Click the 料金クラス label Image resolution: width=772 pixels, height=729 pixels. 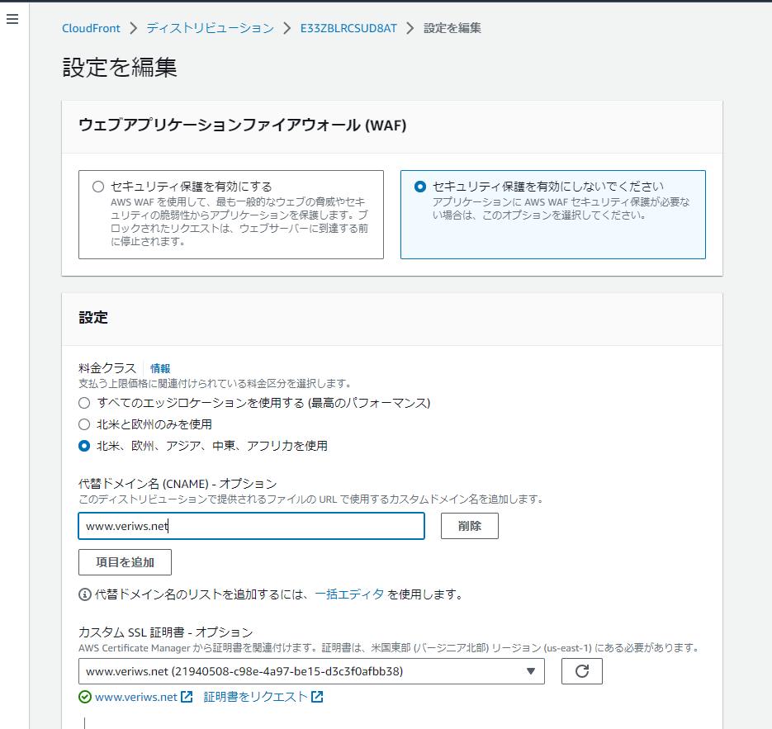click(x=107, y=368)
